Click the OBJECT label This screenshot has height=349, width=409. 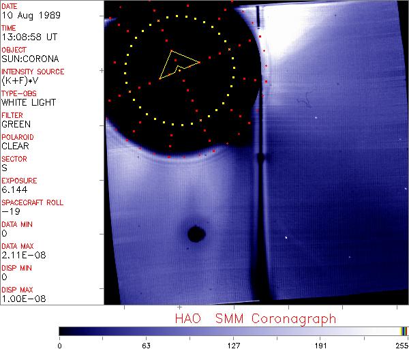pyautogui.click(x=14, y=50)
